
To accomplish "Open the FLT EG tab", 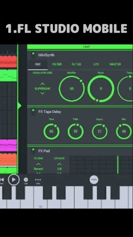I will coord(76,65).
